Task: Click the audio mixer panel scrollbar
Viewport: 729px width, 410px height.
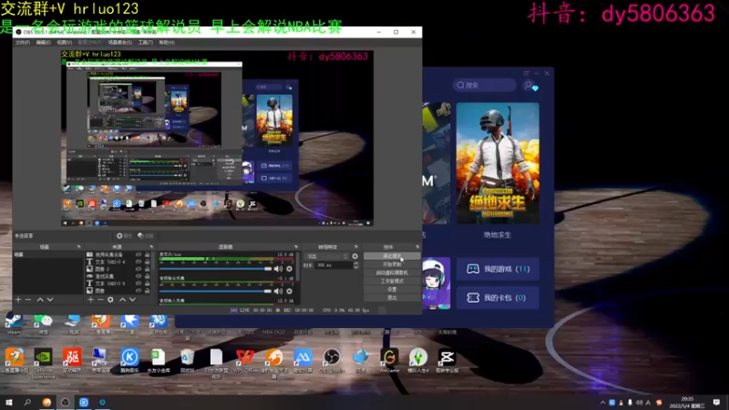Action: (298, 266)
